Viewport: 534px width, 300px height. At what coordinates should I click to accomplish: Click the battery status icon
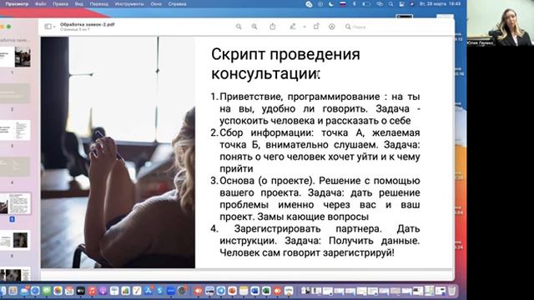pyautogui.click(x=366, y=4)
